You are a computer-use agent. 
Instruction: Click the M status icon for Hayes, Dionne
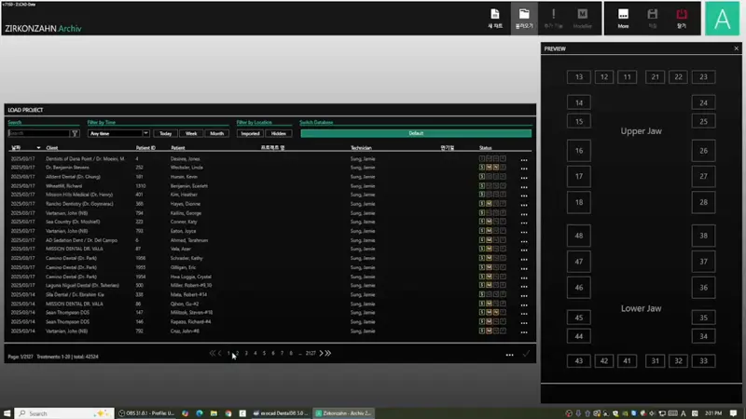[x=489, y=204]
